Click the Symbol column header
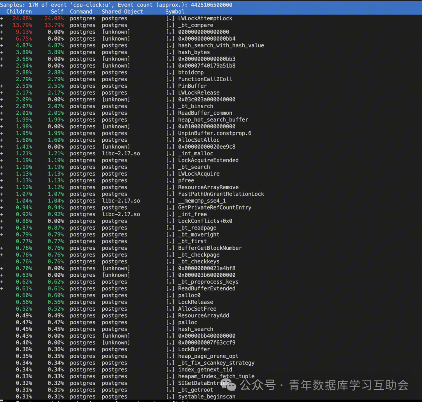 click(175, 12)
